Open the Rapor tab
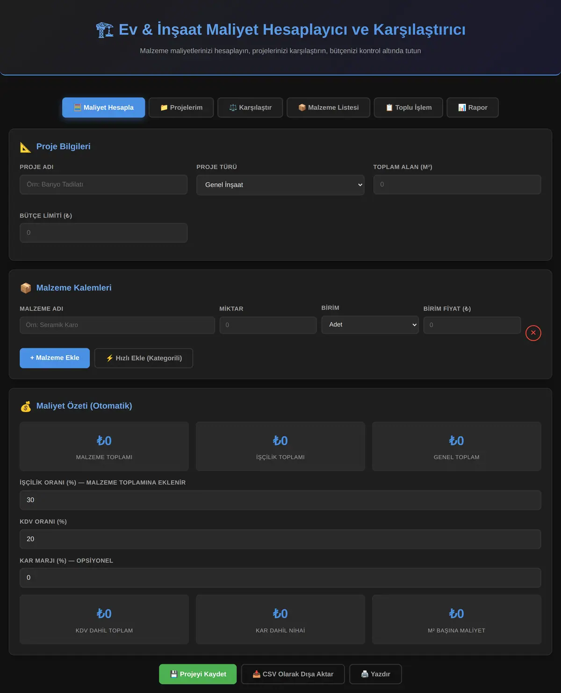561x693 pixels. [x=473, y=108]
